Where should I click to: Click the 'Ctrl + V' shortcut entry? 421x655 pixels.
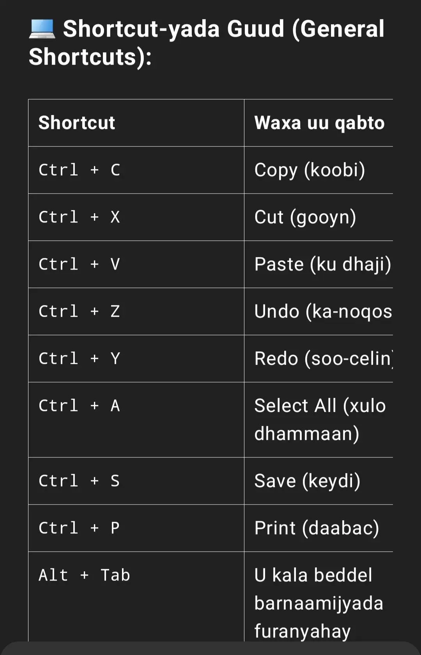click(x=136, y=264)
